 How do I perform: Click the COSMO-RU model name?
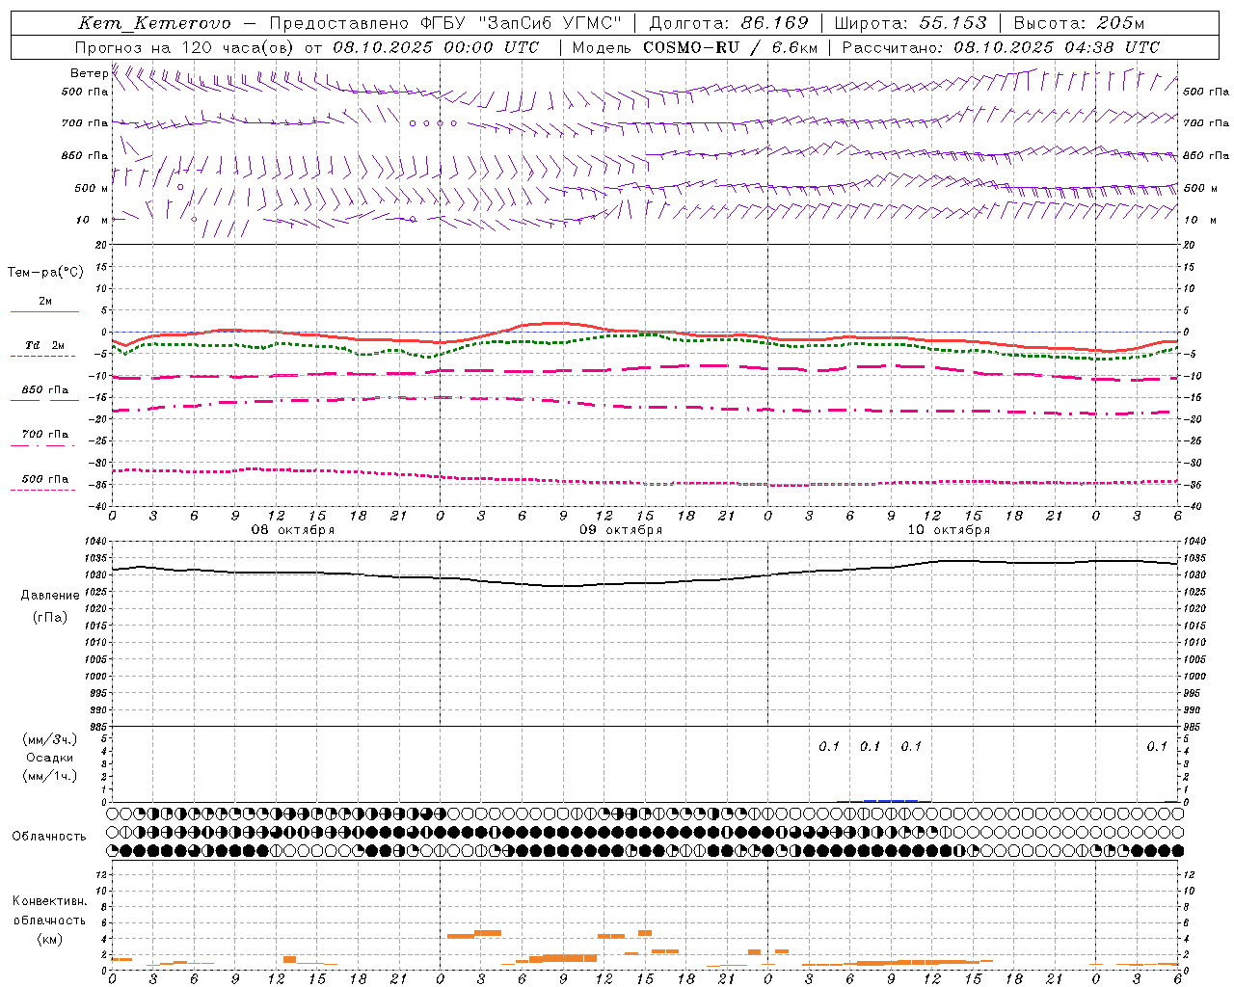[x=691, y=46]
